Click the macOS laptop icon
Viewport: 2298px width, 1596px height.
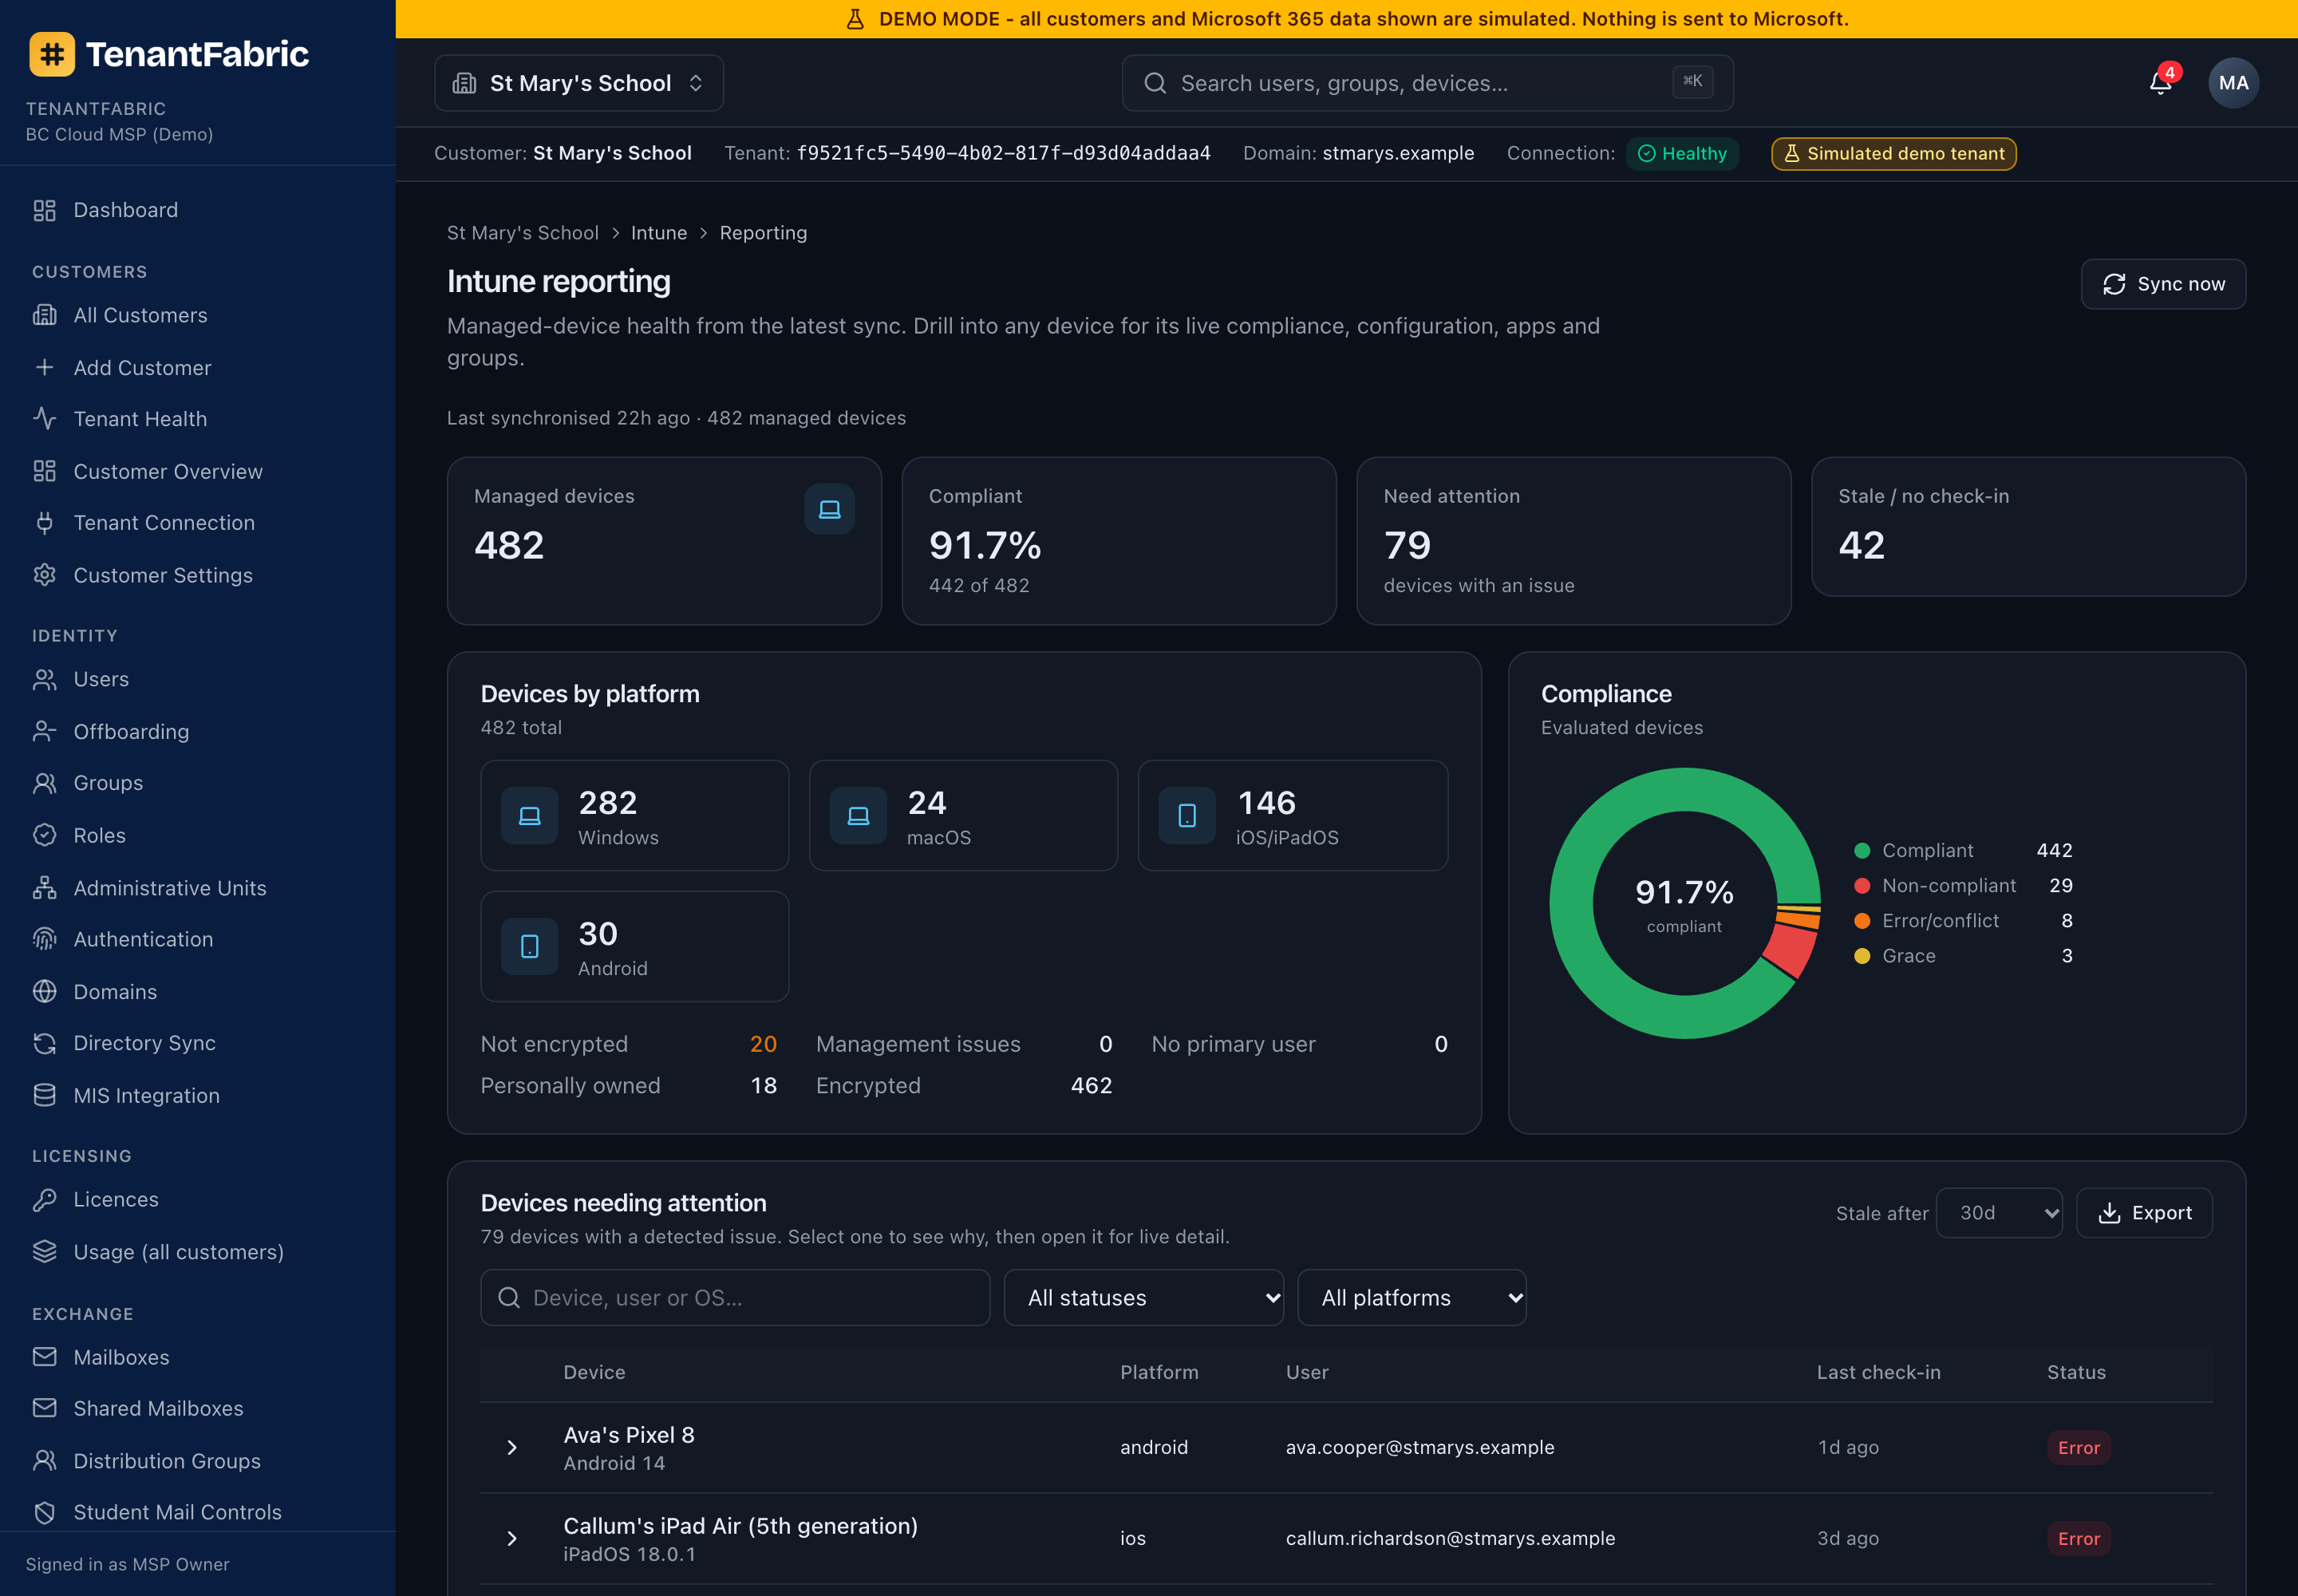pos(858,816)
